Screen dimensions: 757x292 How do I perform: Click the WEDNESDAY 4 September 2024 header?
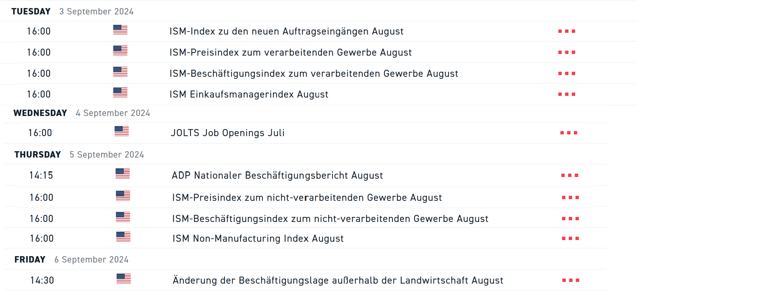82,113
